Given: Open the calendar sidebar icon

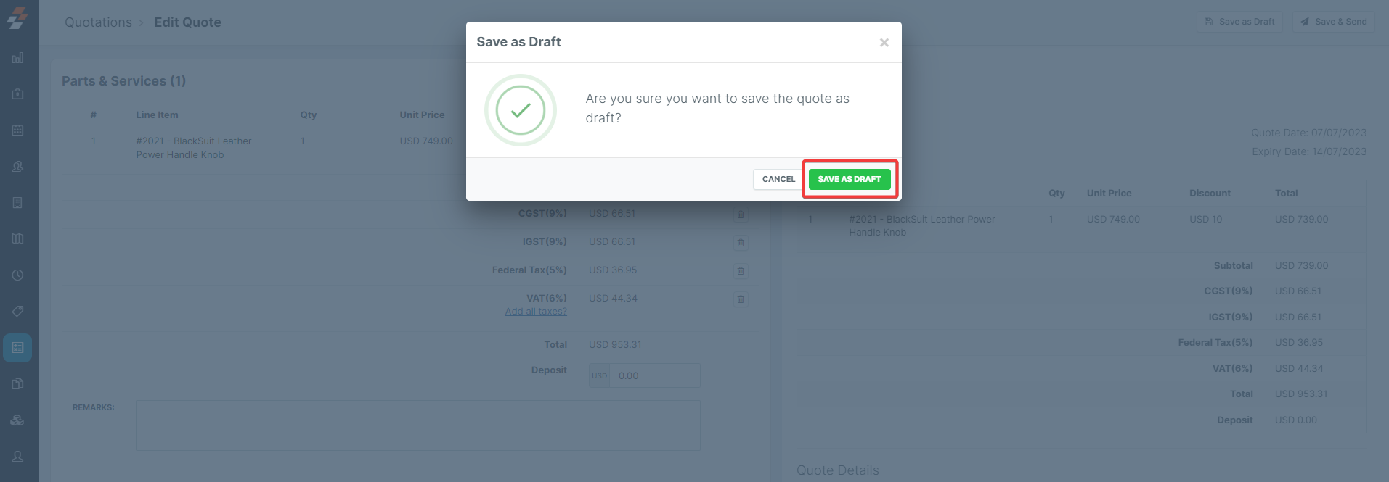Looking at the screenshot, I should coord(18,130).
